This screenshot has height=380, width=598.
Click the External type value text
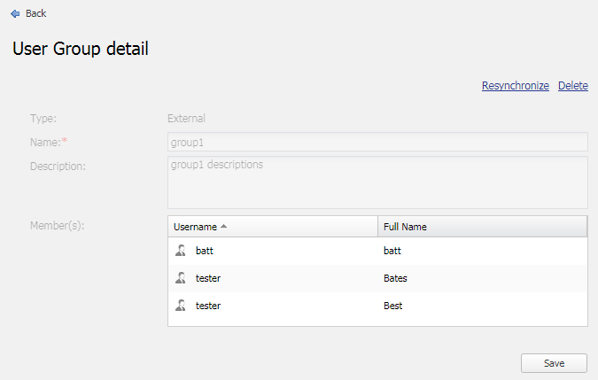(186, 118)
